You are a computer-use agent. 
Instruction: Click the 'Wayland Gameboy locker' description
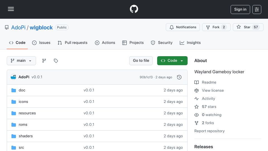(219, 72)
